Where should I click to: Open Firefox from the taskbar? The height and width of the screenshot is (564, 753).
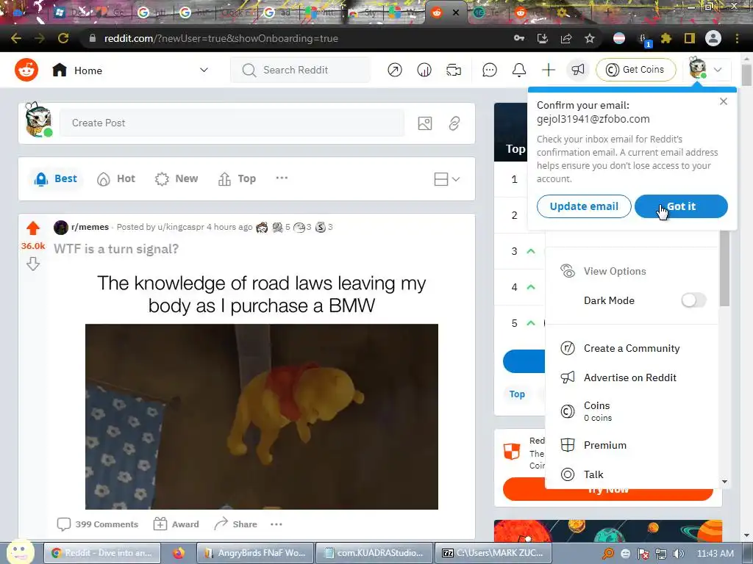click(x=179, y=553)
